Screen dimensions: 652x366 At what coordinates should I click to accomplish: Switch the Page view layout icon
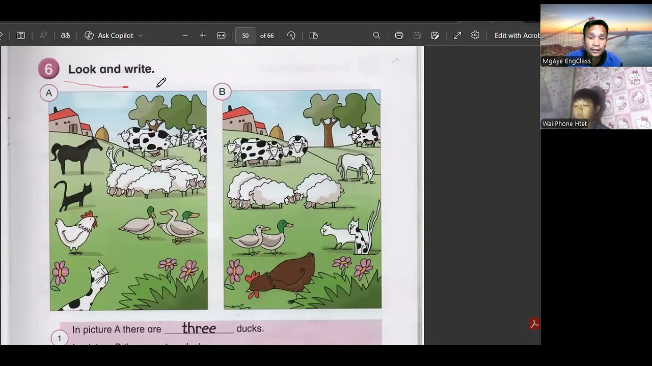click(313, 36)
